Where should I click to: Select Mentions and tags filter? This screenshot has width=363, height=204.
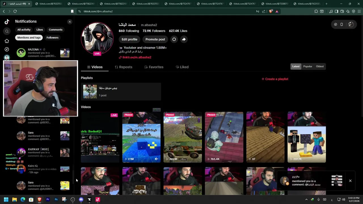click(x=29, y=38)
